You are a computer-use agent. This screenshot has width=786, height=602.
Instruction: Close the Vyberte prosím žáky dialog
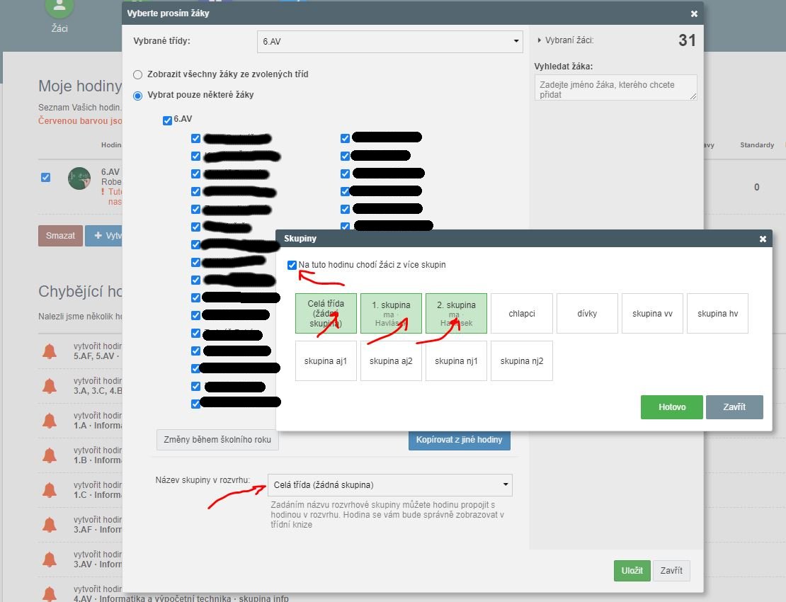pos(694,13)
